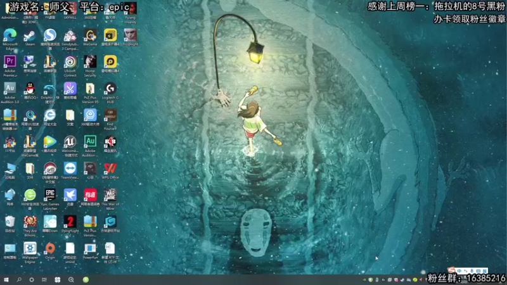Open the WeGame desktop shortcut
Image resolution: width=507 pixels, height=285 pixels.
coord(90,35)
